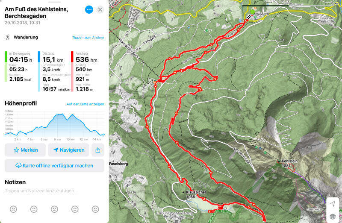Image resolution: width=342 pixels, height=223 pixels.
Task: Start navigation with Navigieren button
Action: [68, 150]
